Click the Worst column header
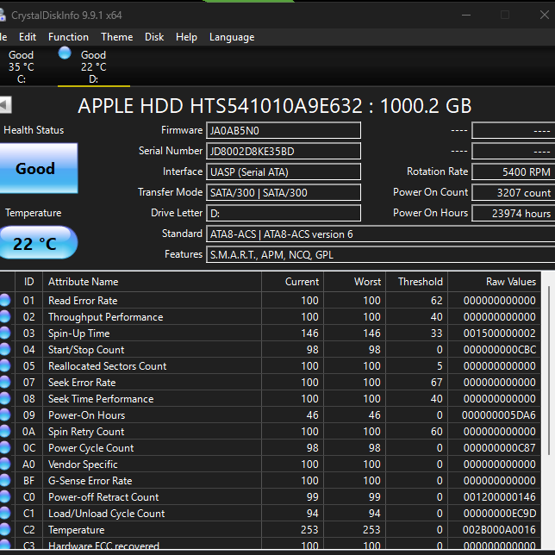The width and height of the screenshot is (555, 555). pos(355,282)
